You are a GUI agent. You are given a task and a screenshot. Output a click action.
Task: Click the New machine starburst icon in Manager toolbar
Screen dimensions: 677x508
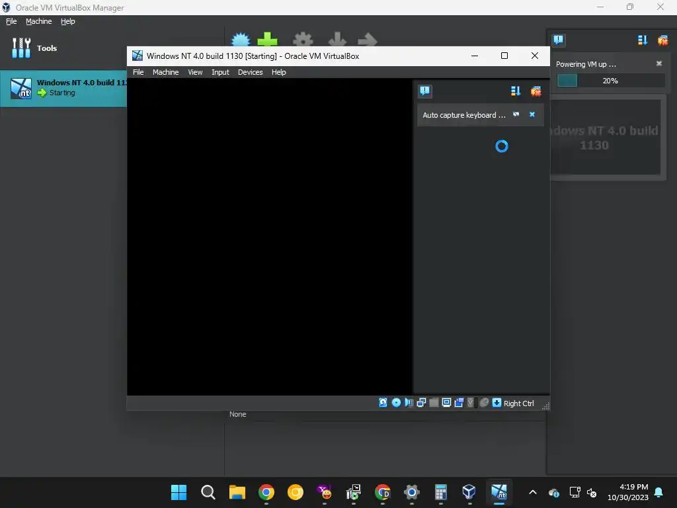(x=241, y=39)
